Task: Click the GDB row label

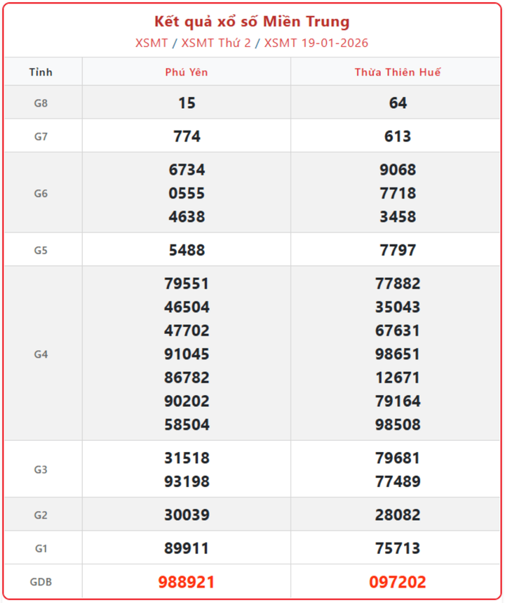Action: pos(41,582)
